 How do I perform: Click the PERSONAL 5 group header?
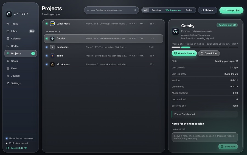point(53,32)
